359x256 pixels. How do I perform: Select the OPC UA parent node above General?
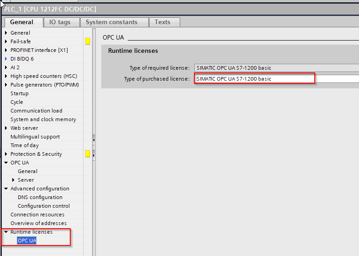pyautogui.click(x=20, y=163)
